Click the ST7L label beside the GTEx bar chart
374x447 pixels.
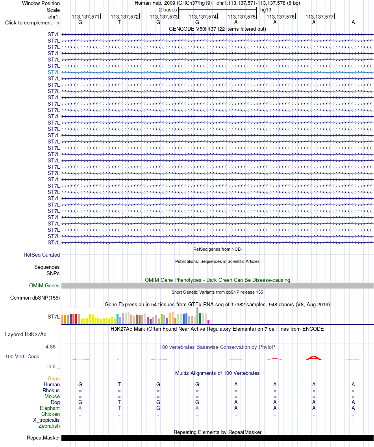(x=54, y=317)
